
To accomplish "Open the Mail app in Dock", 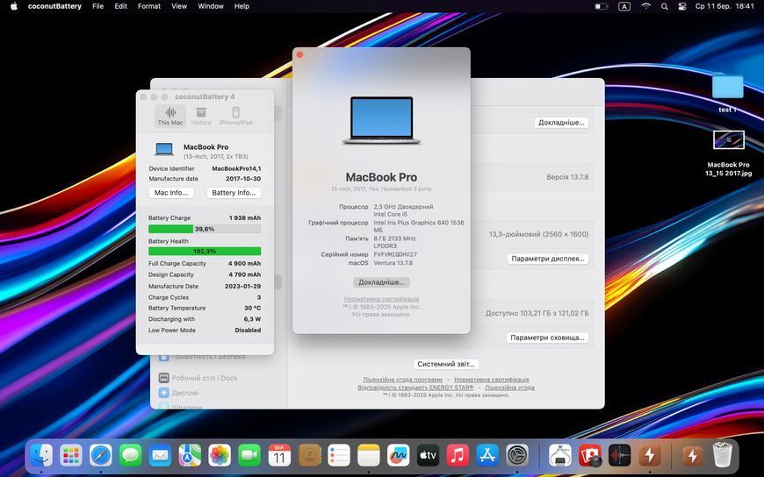I will pyautogui.click(x=161, y=456).
